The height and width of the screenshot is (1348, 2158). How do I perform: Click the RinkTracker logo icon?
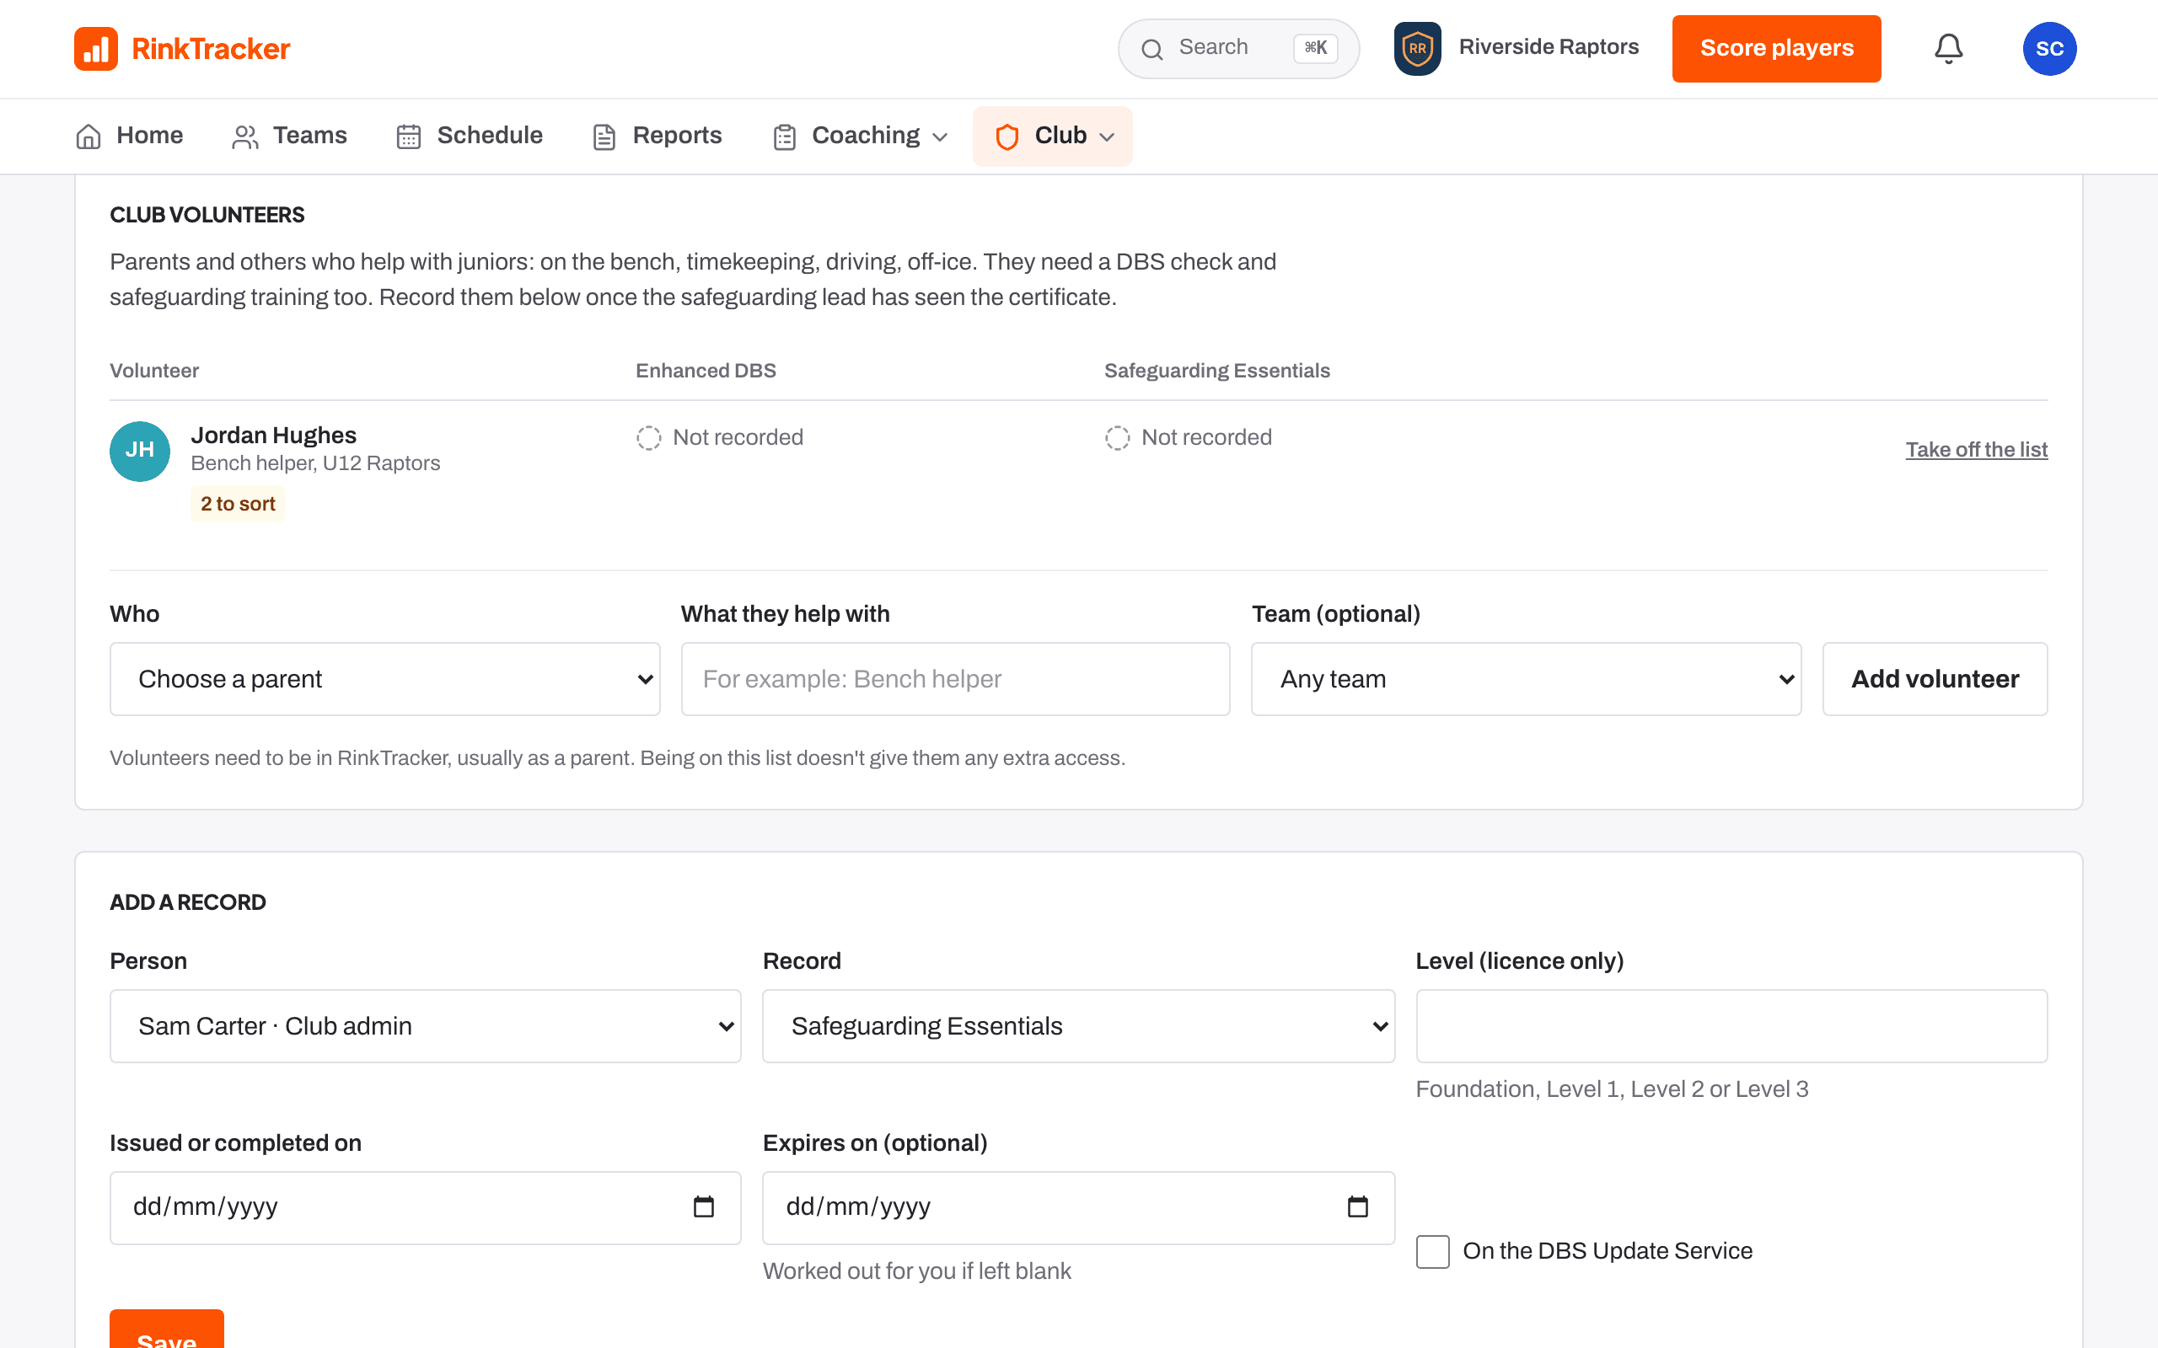coord(95,48)
